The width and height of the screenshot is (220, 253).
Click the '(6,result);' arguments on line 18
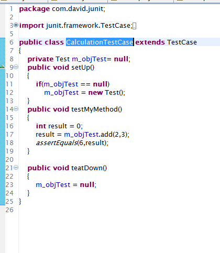[93, 143]
